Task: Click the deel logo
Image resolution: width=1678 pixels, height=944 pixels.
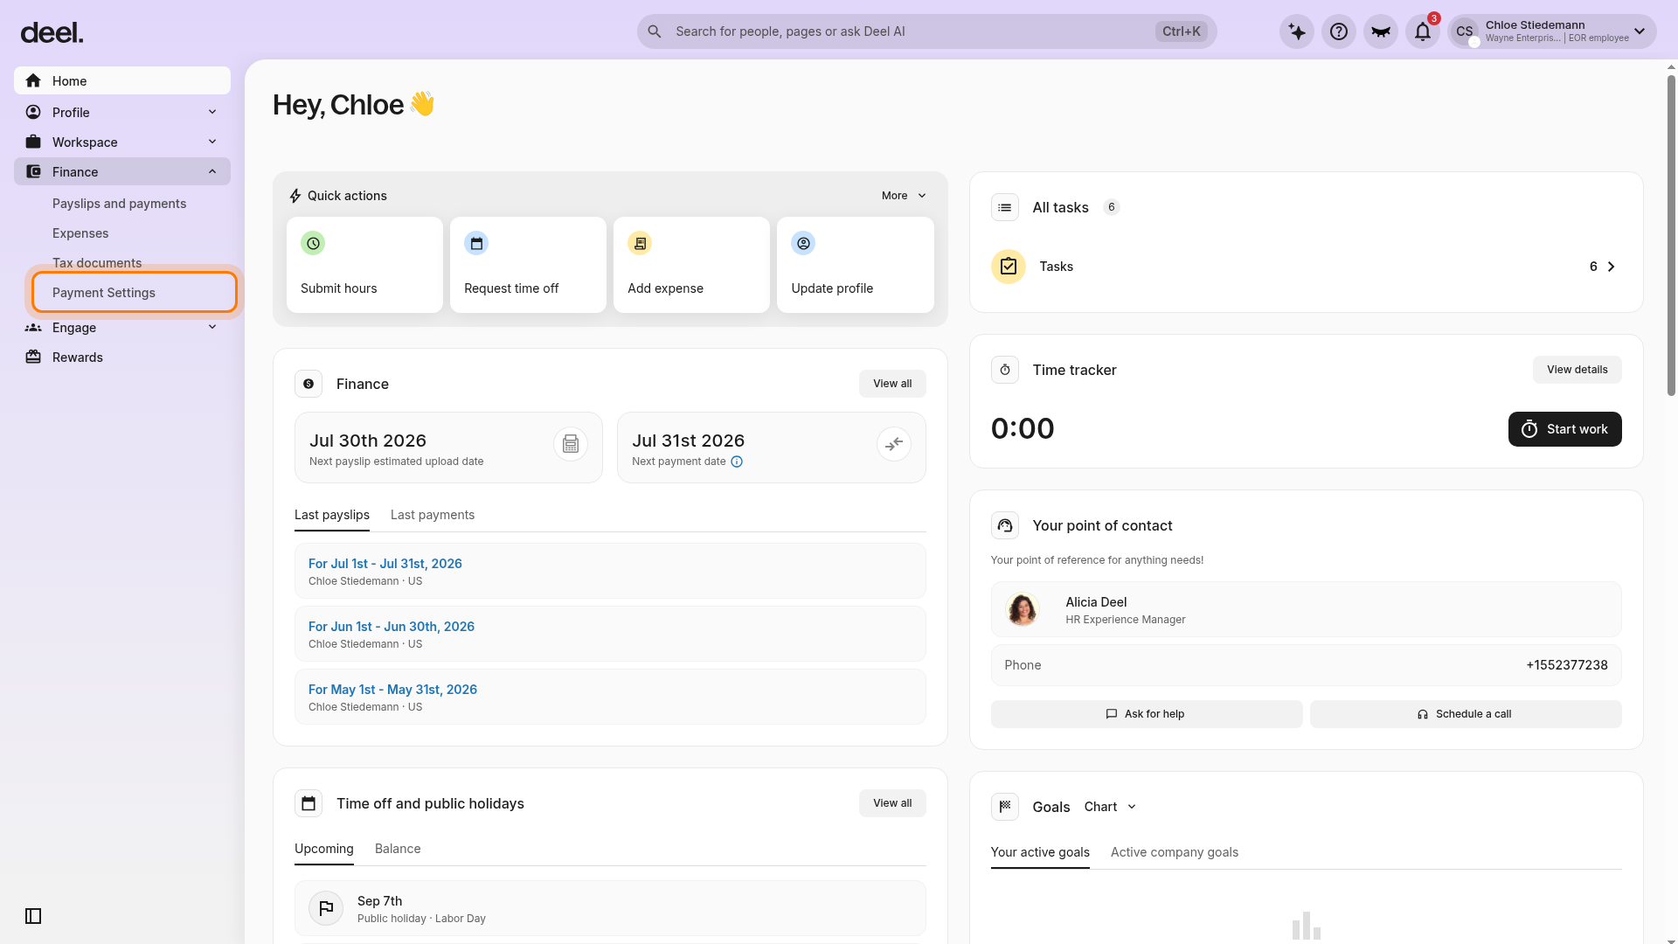Action: [52, 33]
